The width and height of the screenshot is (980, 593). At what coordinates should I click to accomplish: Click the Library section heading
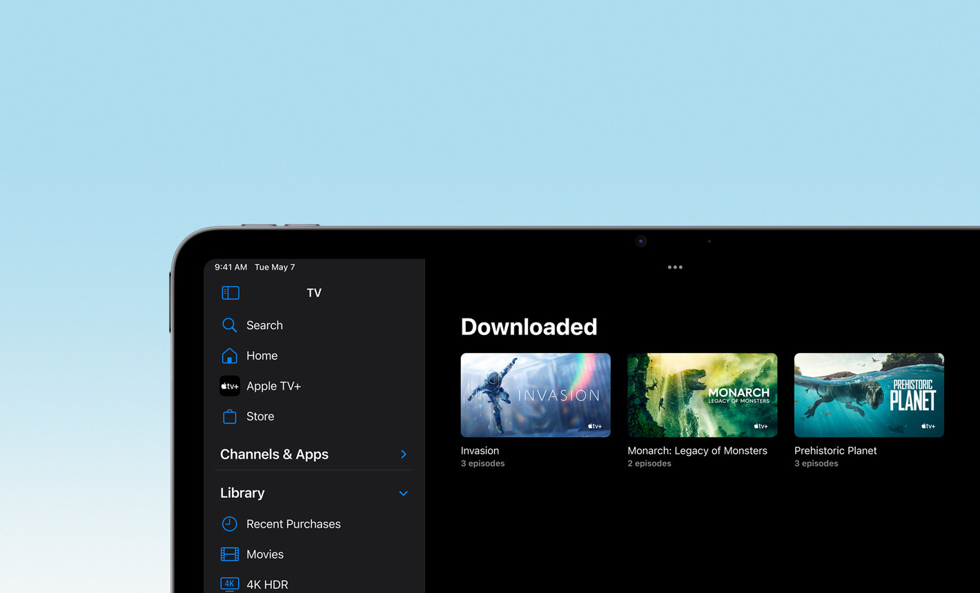(x=242, y=493)
